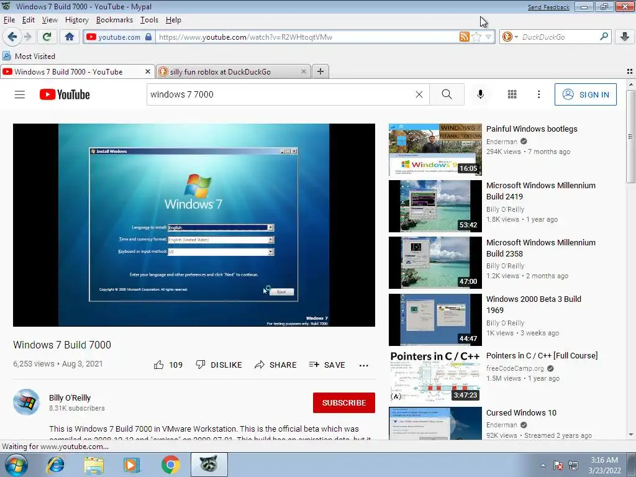Clear the YouTube search query with X
The width and height of the screenshot is (636, 477).
coord(419,94)
